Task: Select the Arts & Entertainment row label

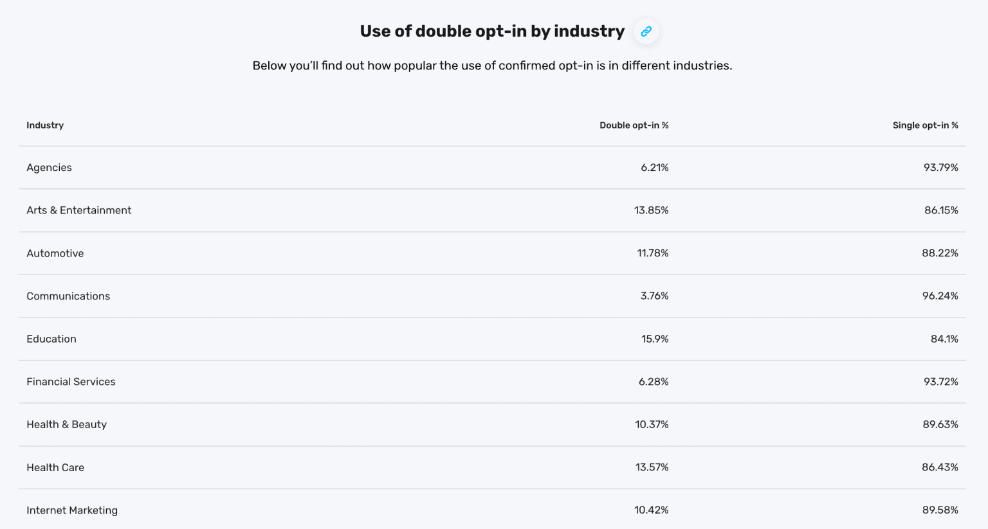Action: 78,210
